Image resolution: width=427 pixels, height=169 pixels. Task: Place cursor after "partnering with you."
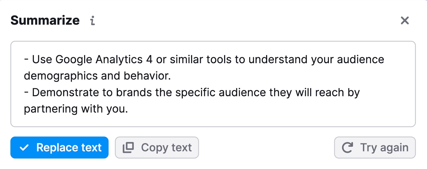click(128, 109)
